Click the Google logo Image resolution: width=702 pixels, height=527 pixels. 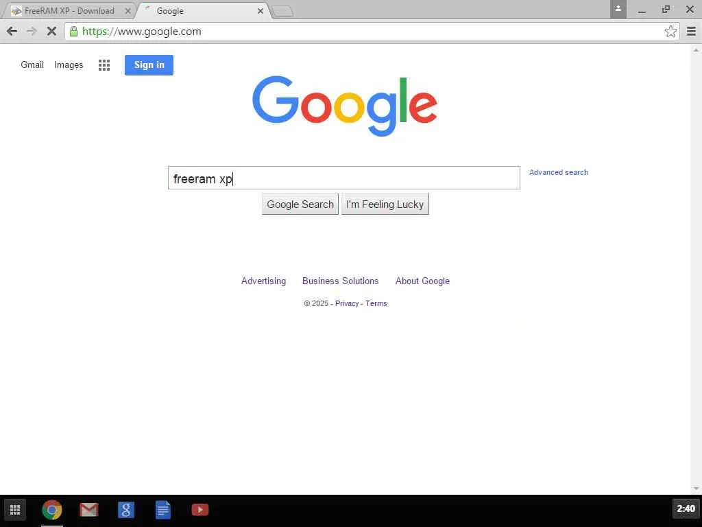pyautogui.click(x=344, y=106)
